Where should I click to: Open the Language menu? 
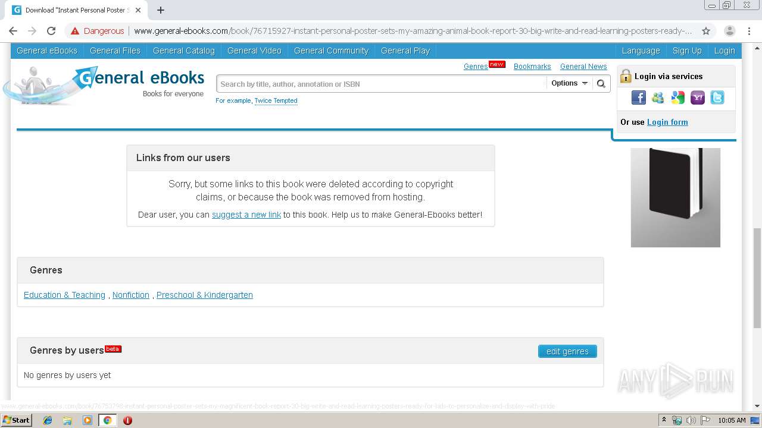tap(641, 51)
